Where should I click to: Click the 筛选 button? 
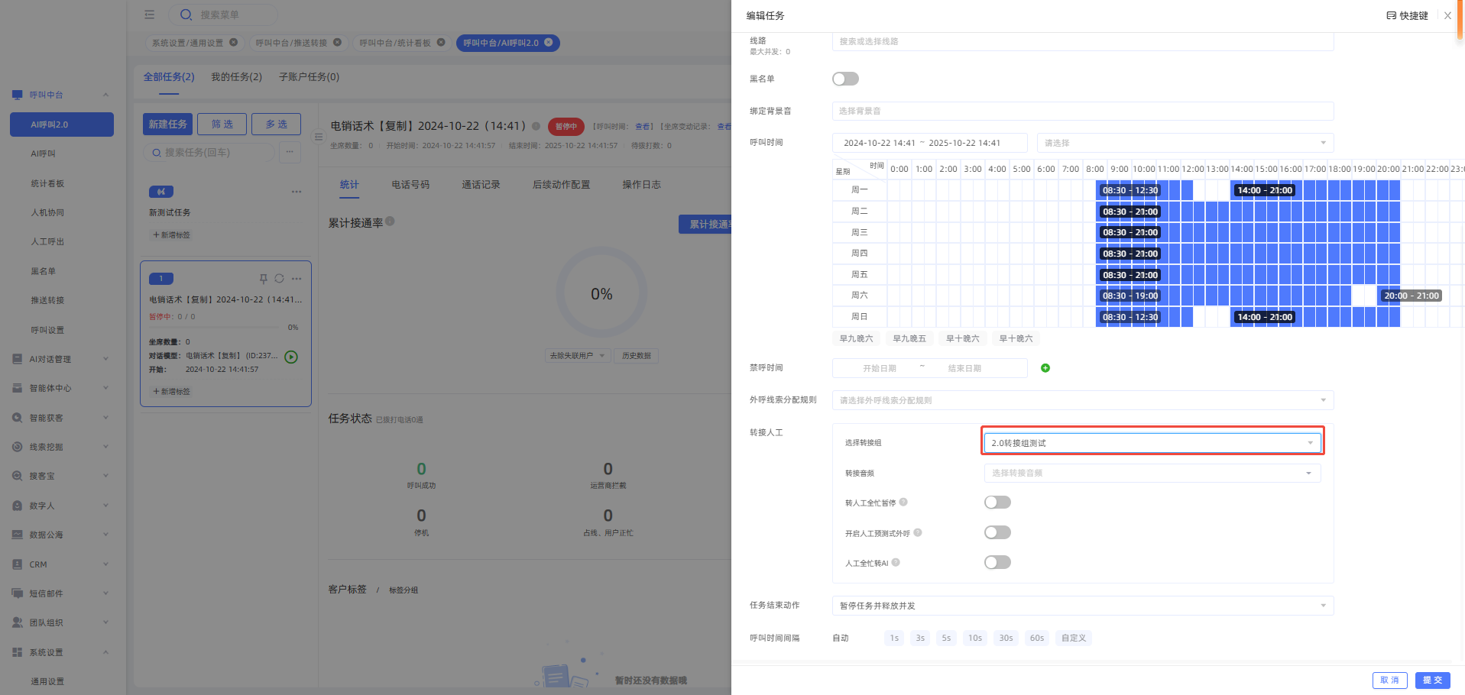[222, 124]
